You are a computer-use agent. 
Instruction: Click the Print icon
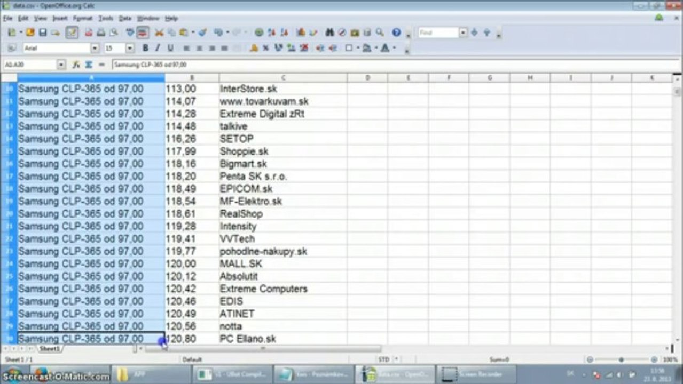pyautogui.click(x=101, y=33)
